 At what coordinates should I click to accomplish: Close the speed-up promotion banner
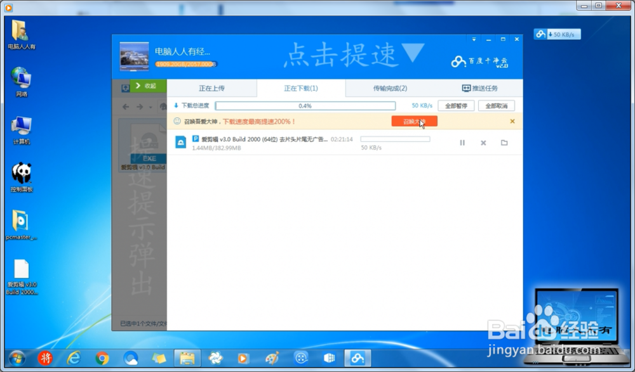512,121
